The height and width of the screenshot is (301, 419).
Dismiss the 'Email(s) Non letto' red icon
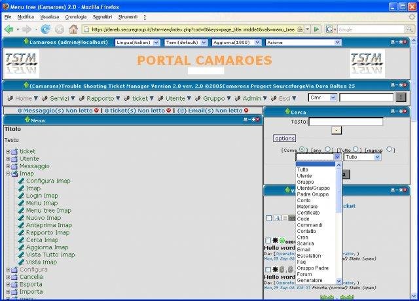coord(246,111)
